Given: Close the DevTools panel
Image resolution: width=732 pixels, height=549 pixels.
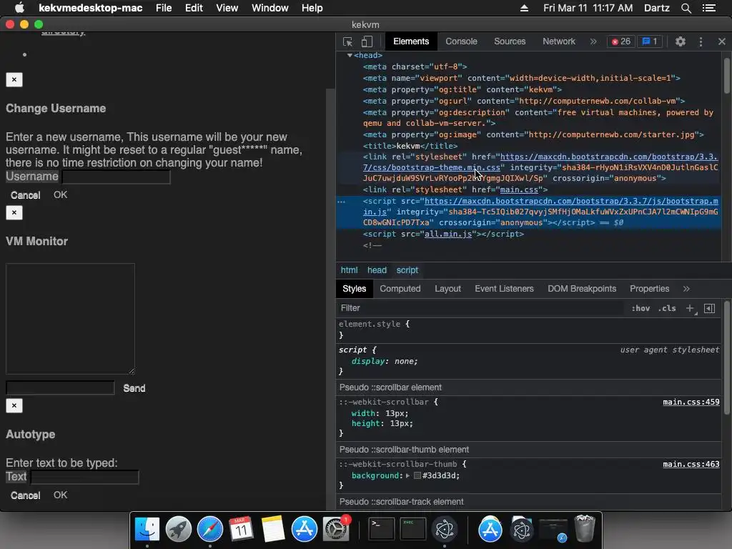Looking at the screenshot, I should [x=722, y=41].
